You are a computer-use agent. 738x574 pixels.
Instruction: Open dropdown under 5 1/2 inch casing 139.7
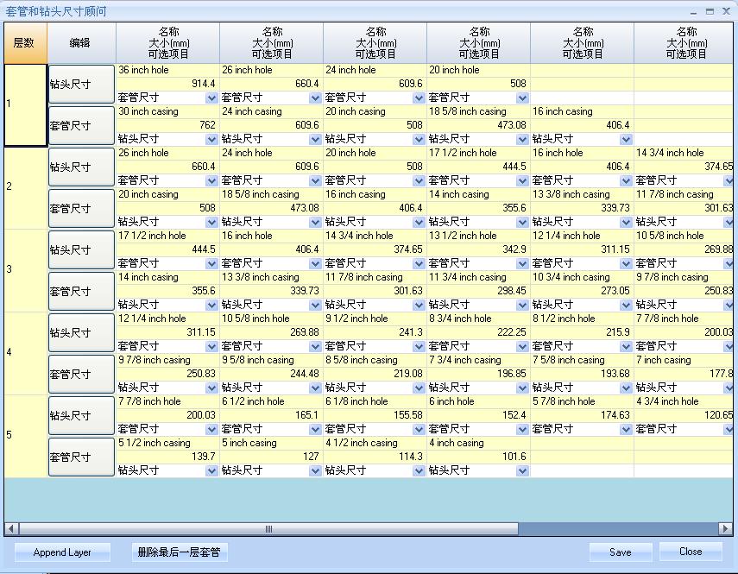pyautogui.click(x=211, y=470)
